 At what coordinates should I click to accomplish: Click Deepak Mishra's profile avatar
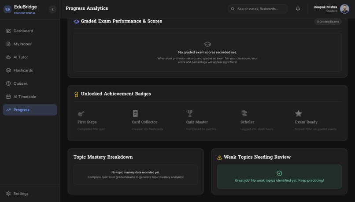coord(344,9)
